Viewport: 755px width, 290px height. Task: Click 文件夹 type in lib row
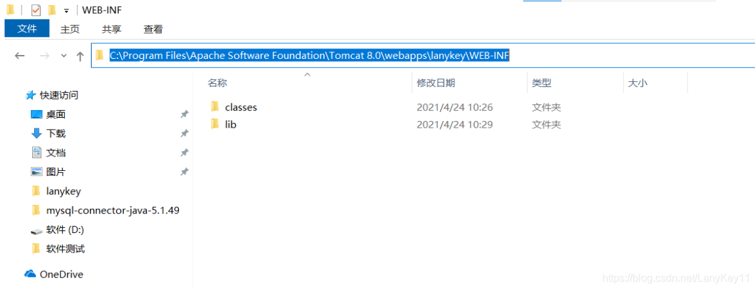[546, 124]
